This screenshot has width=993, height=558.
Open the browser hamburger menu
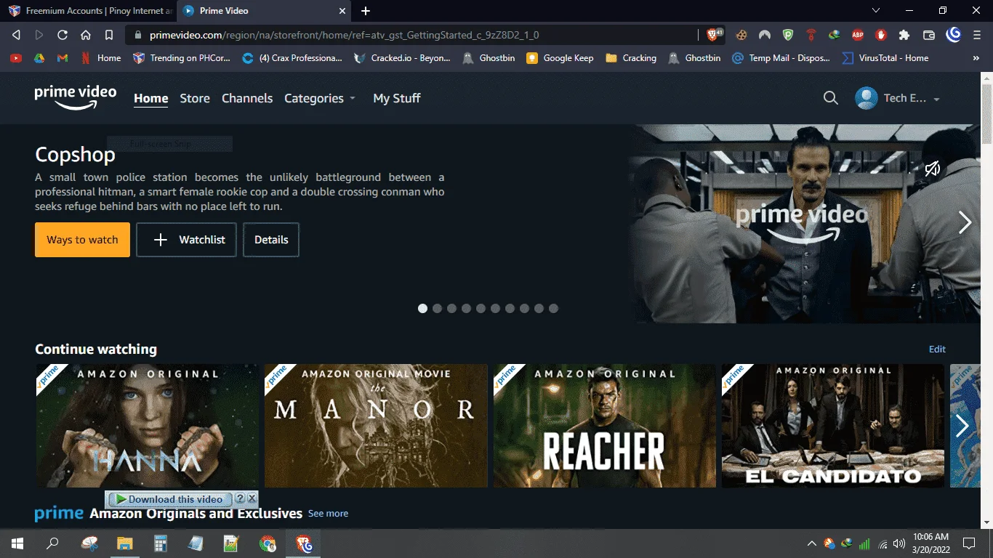(x=978, y=35)
